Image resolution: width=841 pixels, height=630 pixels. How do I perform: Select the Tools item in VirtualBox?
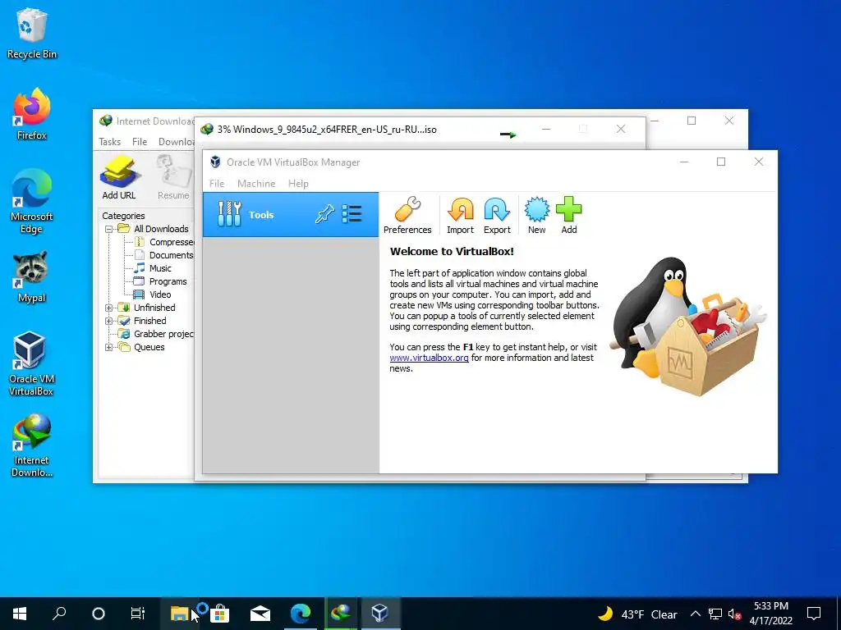290,214
